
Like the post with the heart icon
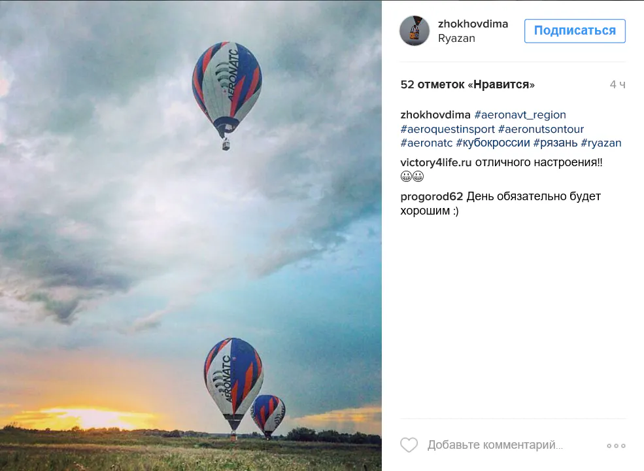click(x=409, y=445)
